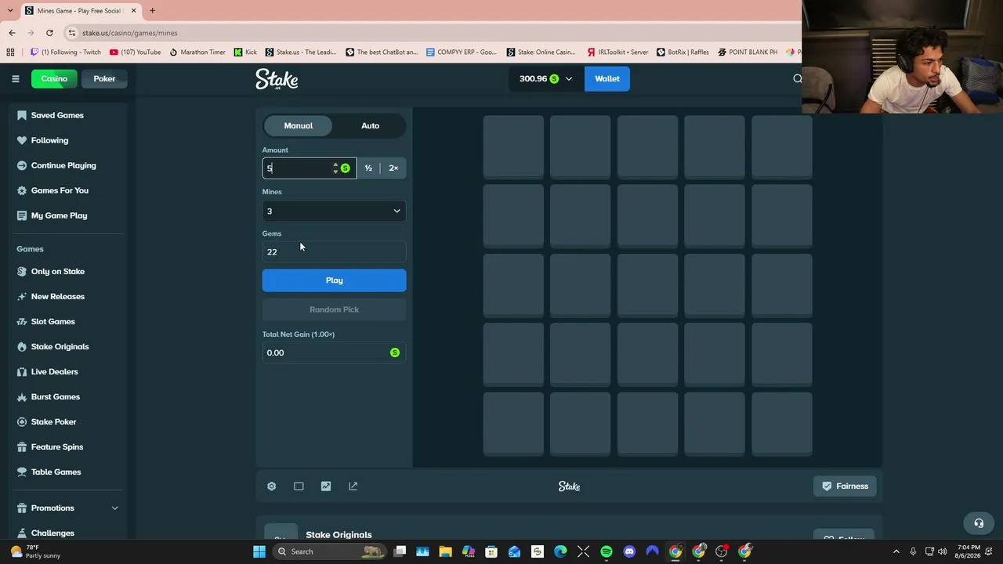Reload the page in Chrome
Image resolution: width=1003 pixels, height=564 pixels.
49,33
